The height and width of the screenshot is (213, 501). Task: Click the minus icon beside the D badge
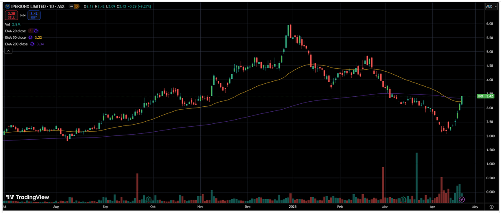[x=71, y=6]
